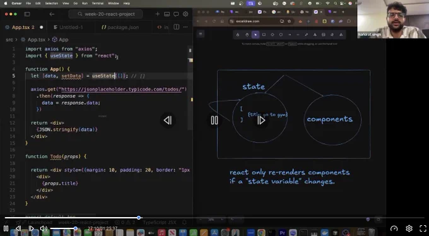Open the File menu in the menu bar
The height and width of the screenshot is (236, 429).
point(28,3)
